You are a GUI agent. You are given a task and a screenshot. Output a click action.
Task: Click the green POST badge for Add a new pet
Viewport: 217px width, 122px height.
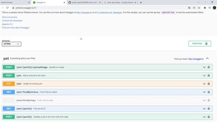pyautogui.click(x=9, y=75)
